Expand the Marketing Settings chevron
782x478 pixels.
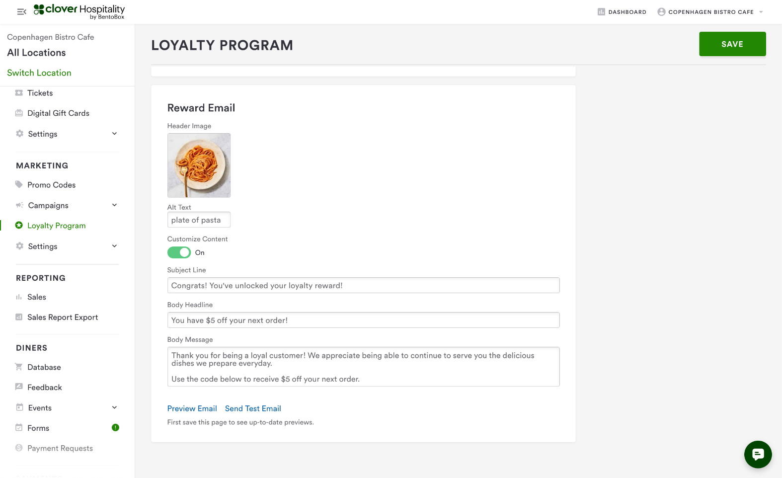tap(114, 246)
